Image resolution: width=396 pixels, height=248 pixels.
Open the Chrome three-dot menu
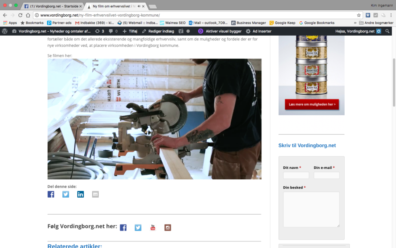[391, 15]
